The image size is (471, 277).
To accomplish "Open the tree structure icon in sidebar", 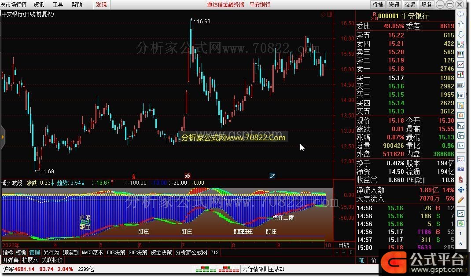I will (460, 106).
